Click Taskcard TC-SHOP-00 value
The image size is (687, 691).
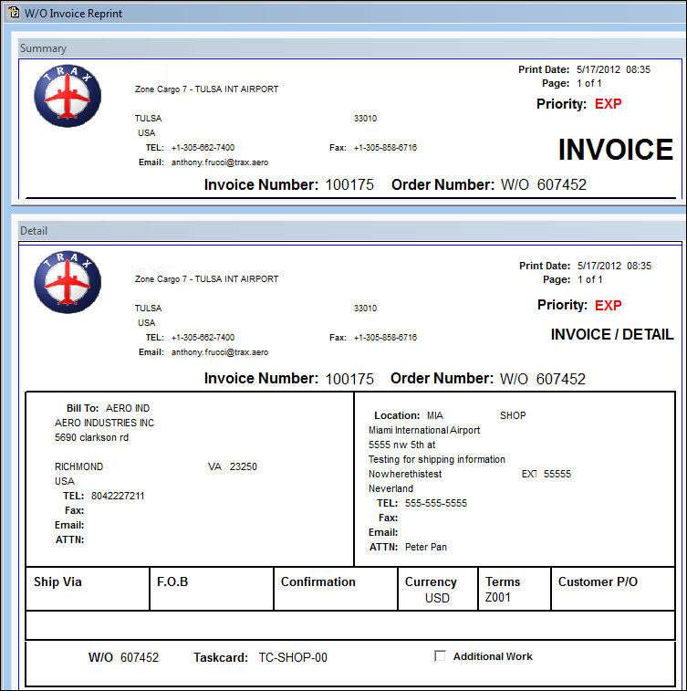click(x=293, y=657)
